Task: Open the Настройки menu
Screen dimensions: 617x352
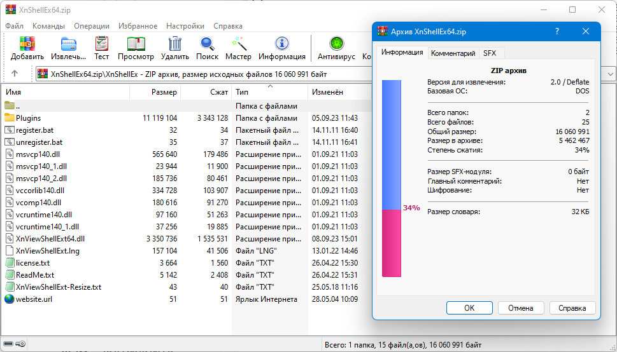Action: pos(185,26)
